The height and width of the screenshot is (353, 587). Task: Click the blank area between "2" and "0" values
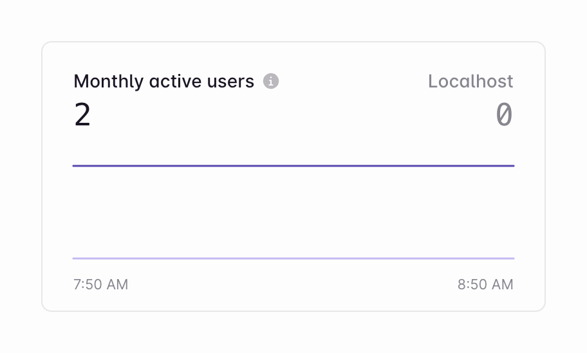pyautogui.click(x=293, y=116)
